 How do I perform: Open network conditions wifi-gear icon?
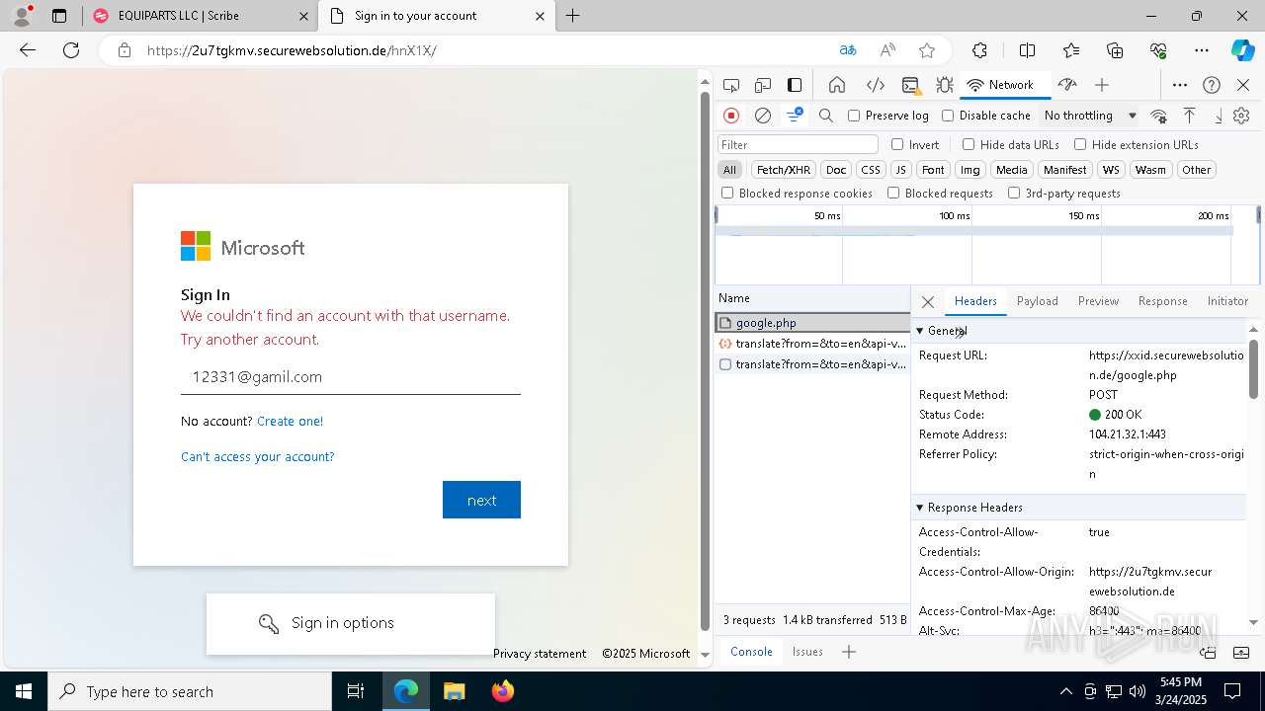1159,116
